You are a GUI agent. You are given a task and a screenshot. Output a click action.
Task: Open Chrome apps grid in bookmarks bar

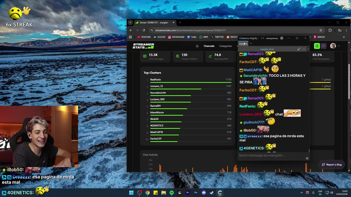pyautogui.click(x=131, y=37)
